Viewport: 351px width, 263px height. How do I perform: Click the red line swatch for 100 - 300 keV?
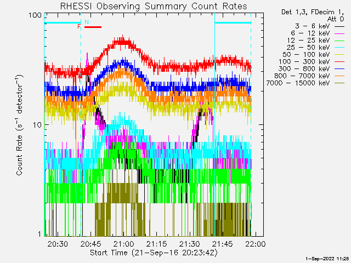click(x=339, y=62)
